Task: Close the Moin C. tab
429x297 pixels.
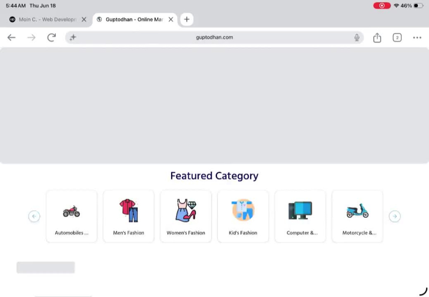Action: point(84,19)
